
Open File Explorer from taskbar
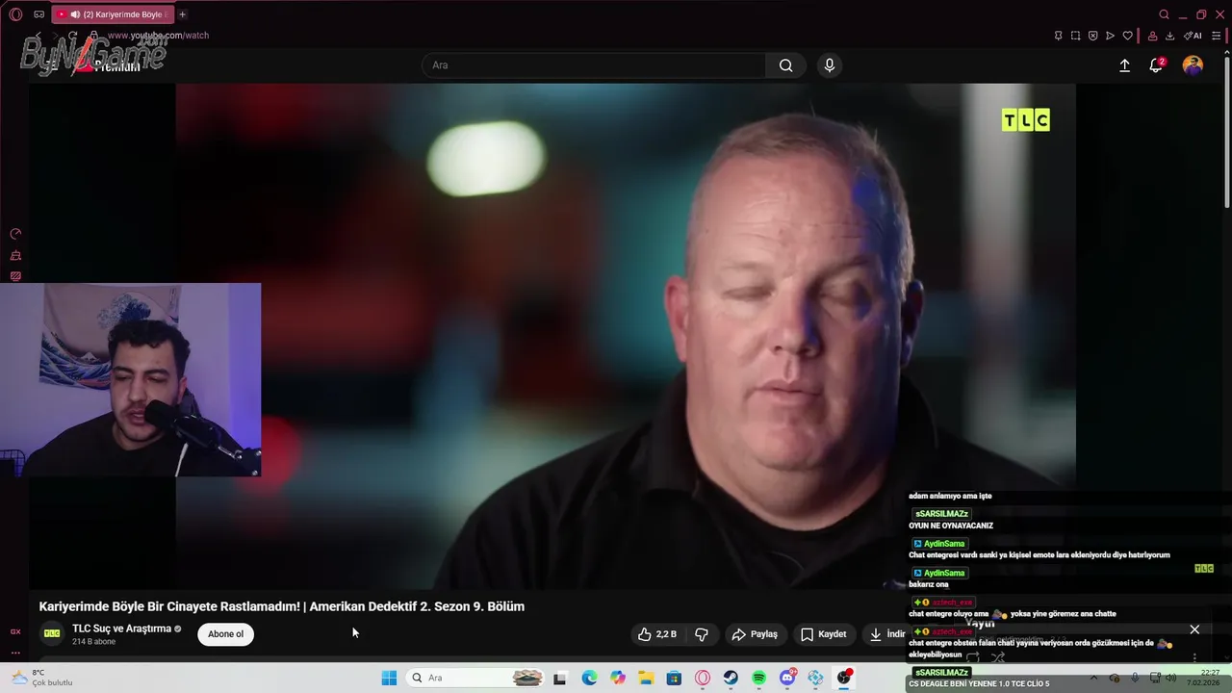pos(646,678)
